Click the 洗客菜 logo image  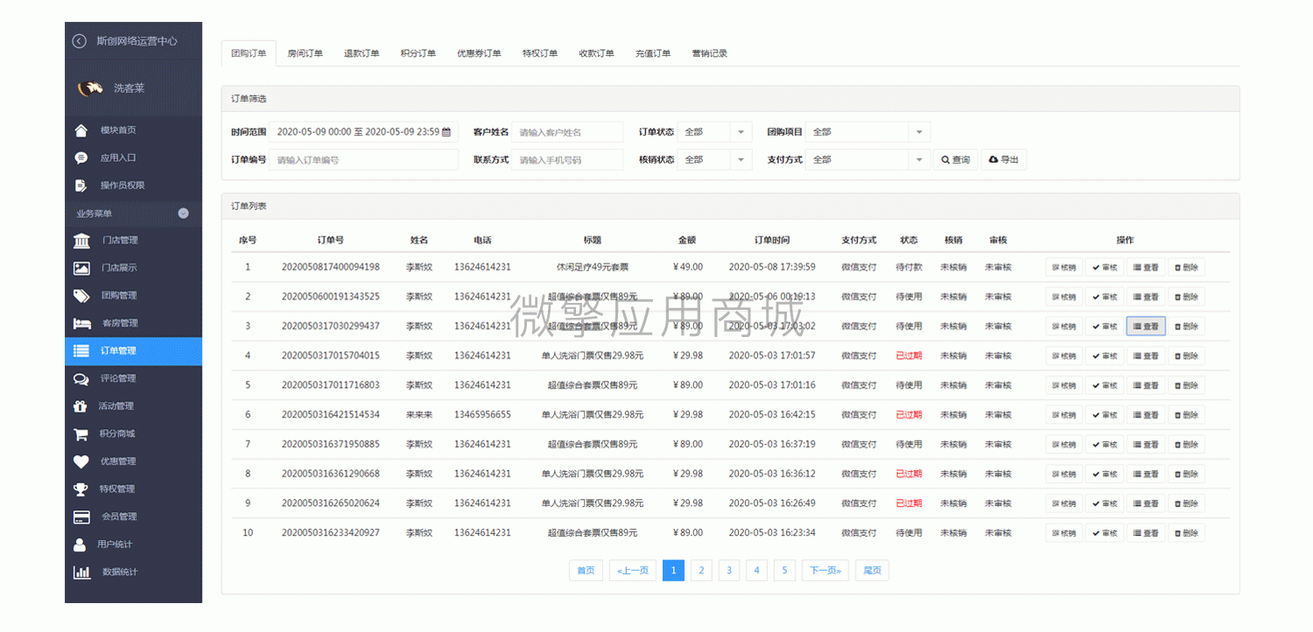(x=91, y=88)
